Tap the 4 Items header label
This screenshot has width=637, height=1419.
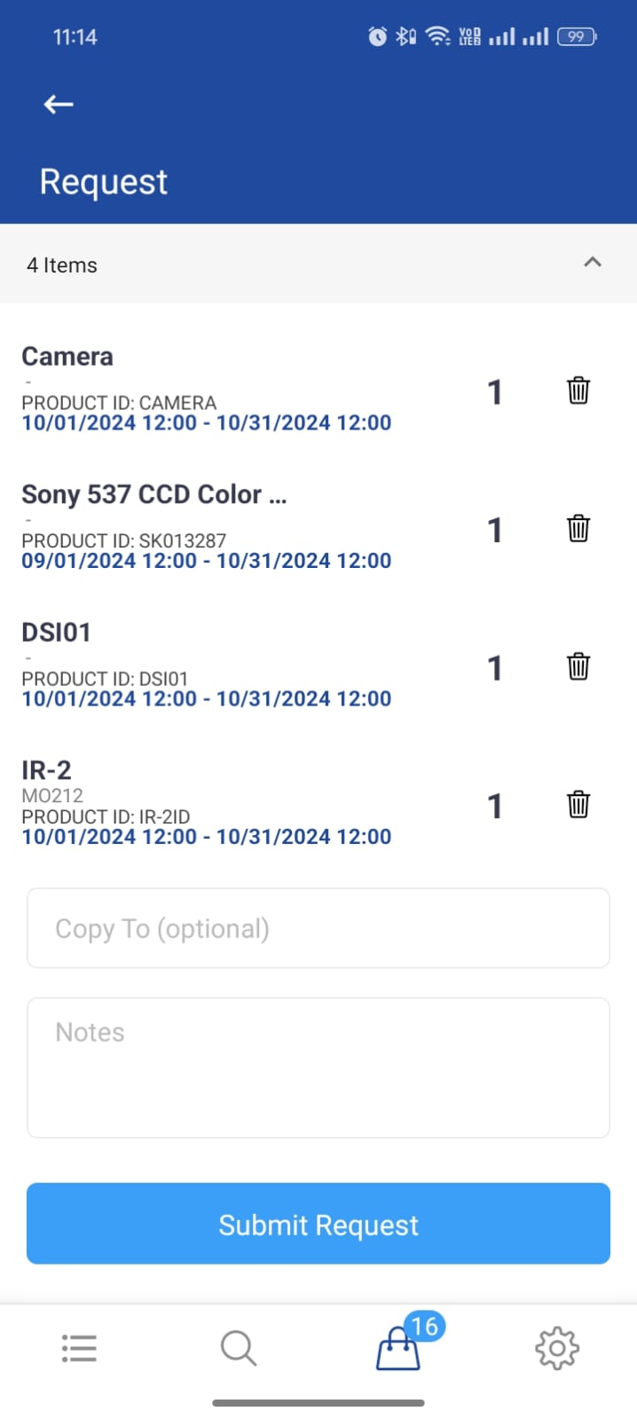pyautogui.click(x=62, y=265)
